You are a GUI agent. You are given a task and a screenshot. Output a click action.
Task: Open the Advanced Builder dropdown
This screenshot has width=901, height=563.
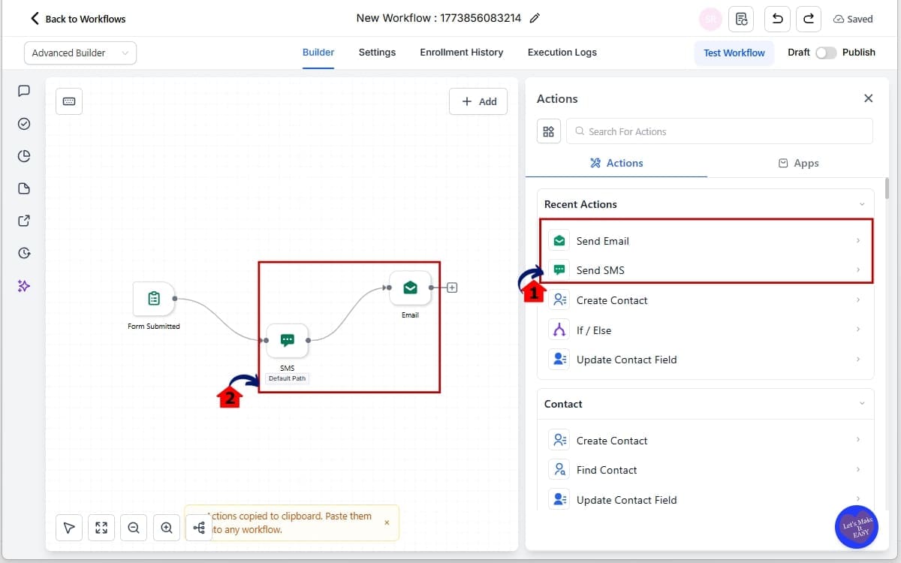coord(80,53)
